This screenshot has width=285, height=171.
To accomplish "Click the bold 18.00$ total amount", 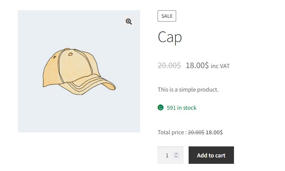I will [x=214, y=132].
